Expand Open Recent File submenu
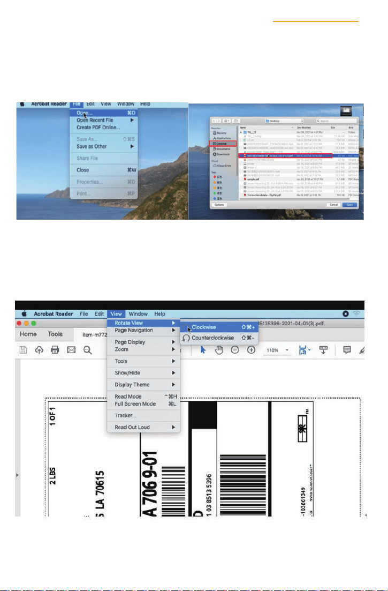This screenshot has width=388, height=591. click(x=104, y=120)
